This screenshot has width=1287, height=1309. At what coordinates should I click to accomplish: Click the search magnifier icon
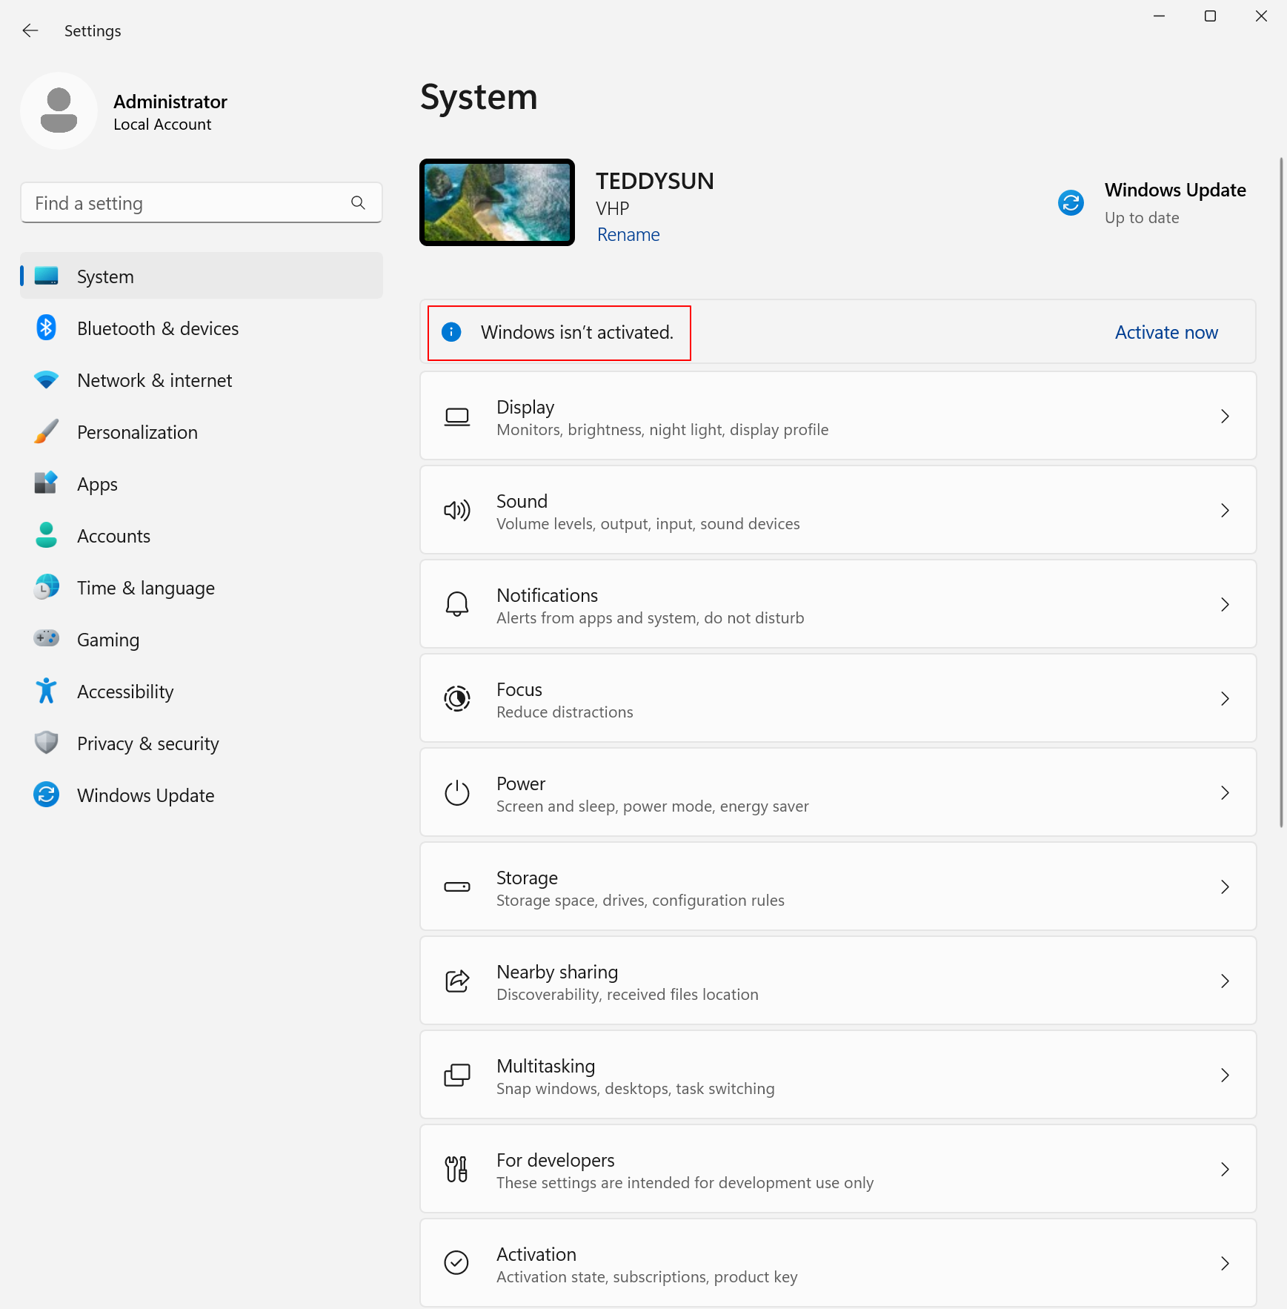358,202
